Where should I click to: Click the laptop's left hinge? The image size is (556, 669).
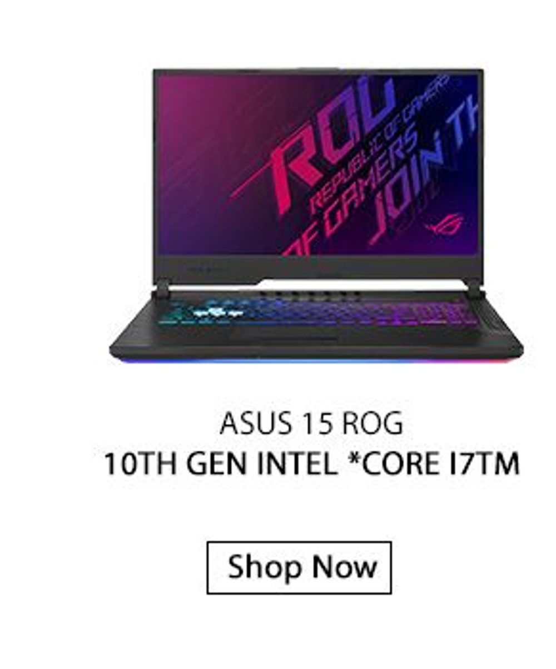tap(162, 288)
